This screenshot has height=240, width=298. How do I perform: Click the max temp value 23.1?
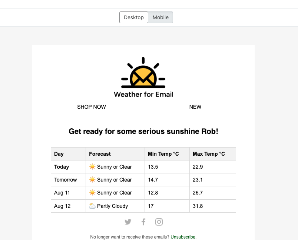click(198, 180)
